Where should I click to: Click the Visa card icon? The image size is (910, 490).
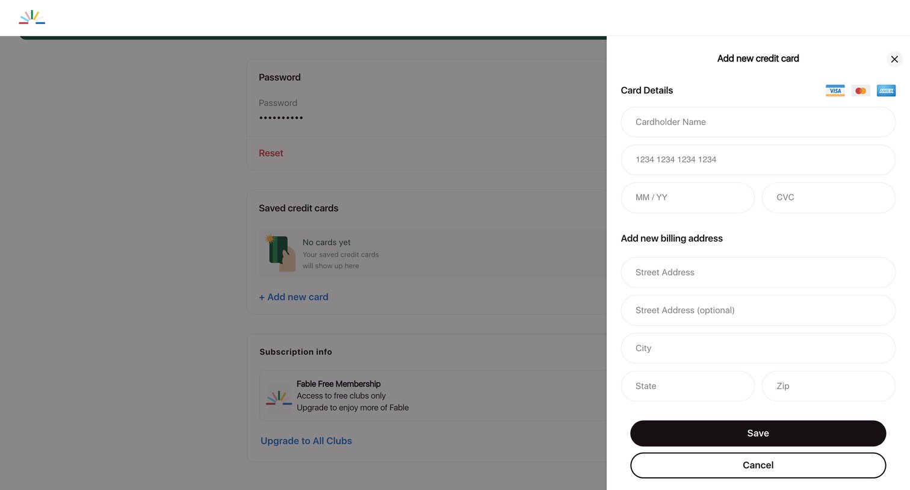tap(835, 90)
